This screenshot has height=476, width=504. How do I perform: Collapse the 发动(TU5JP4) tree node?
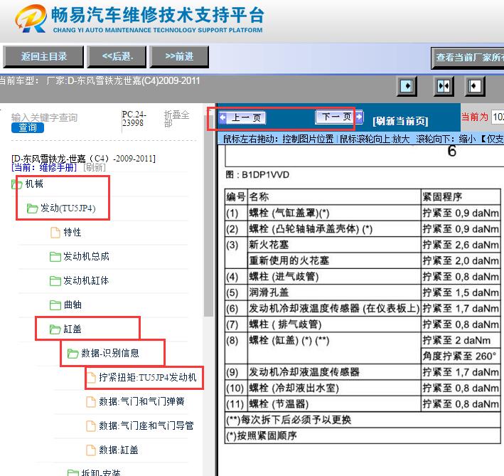32,208
